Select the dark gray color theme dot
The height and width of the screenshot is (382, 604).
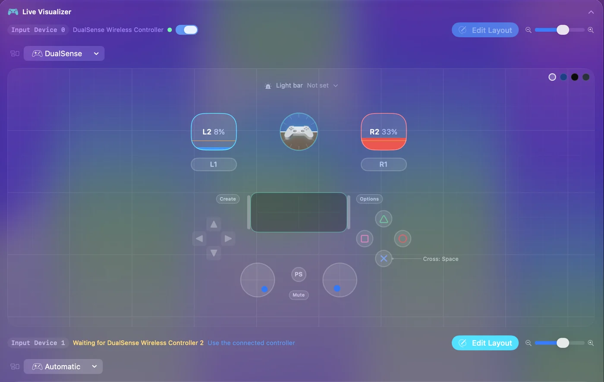(586, 77)
